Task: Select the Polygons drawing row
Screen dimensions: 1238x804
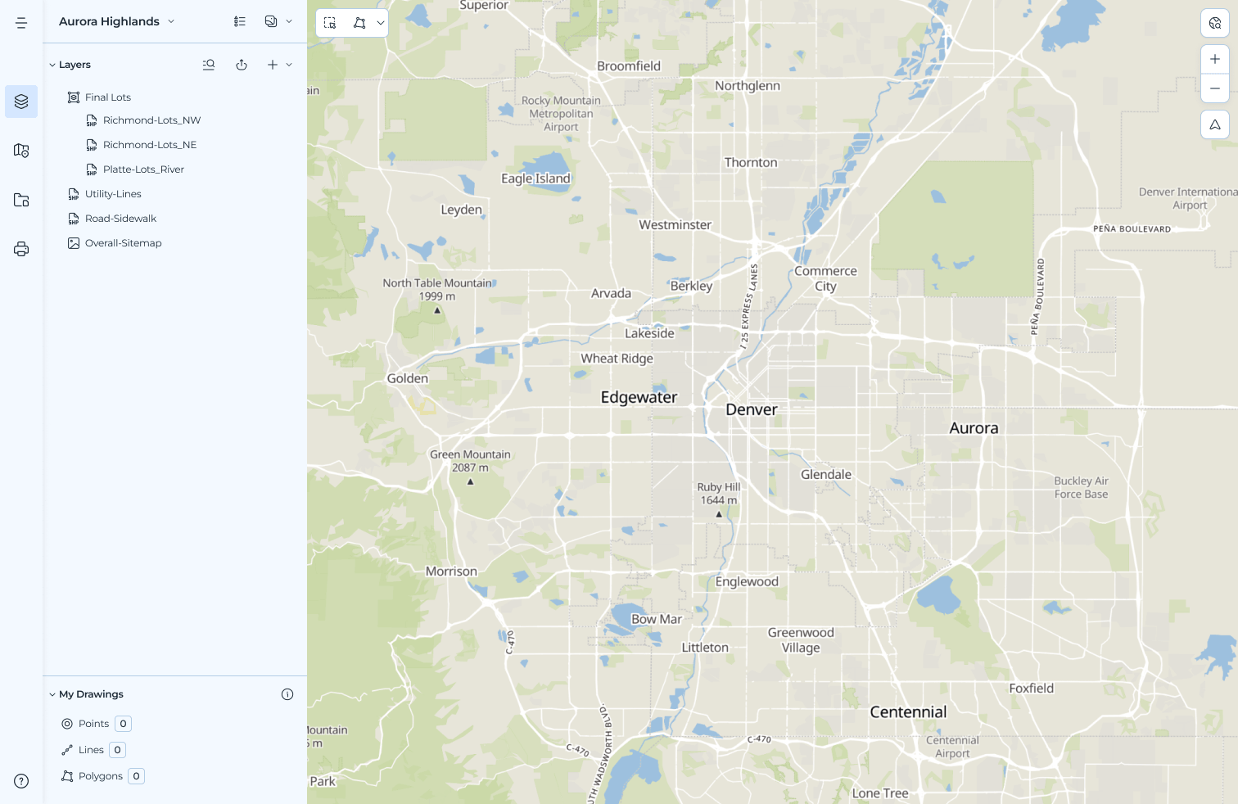Action: point(102,776)
